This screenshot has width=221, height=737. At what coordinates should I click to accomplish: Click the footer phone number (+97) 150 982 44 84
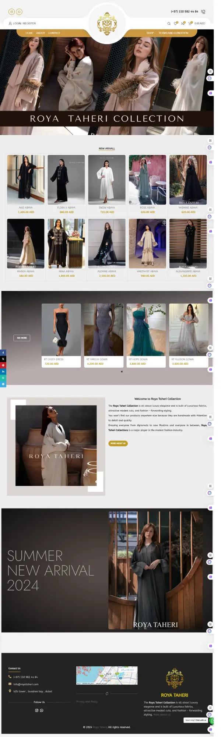[25, 677]
